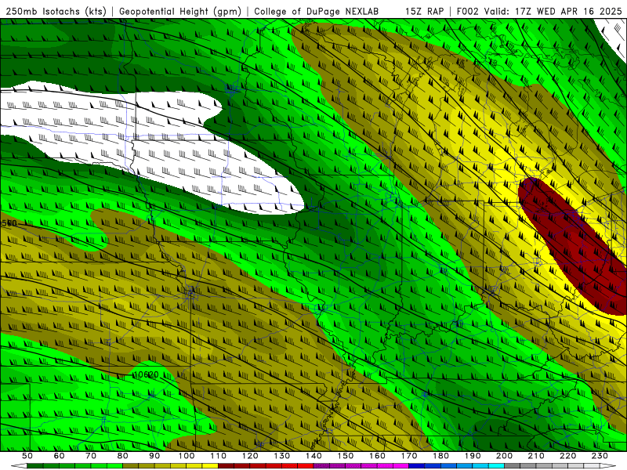Click the '160' value on the color scale
This screenshot has height=470, width=627.
click(x=378, y=456)
